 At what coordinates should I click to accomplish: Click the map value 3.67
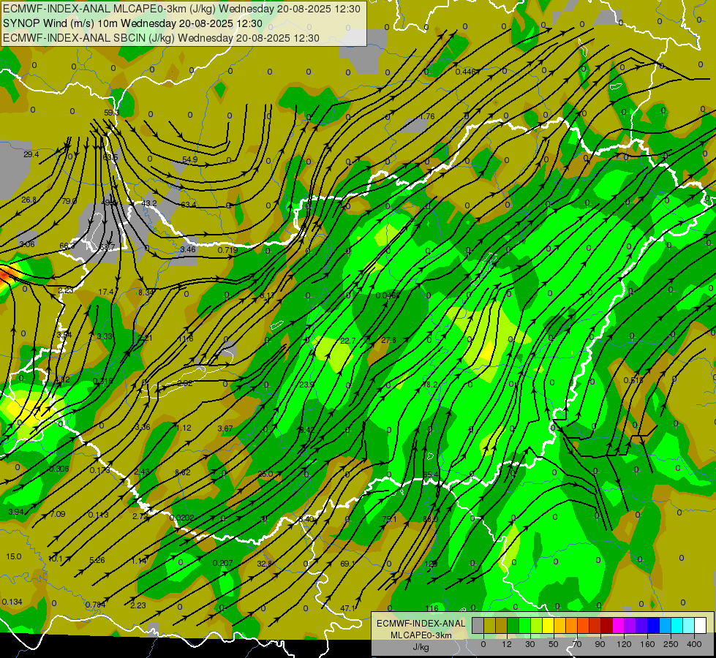pyautogui.click(x=225, y=428)
